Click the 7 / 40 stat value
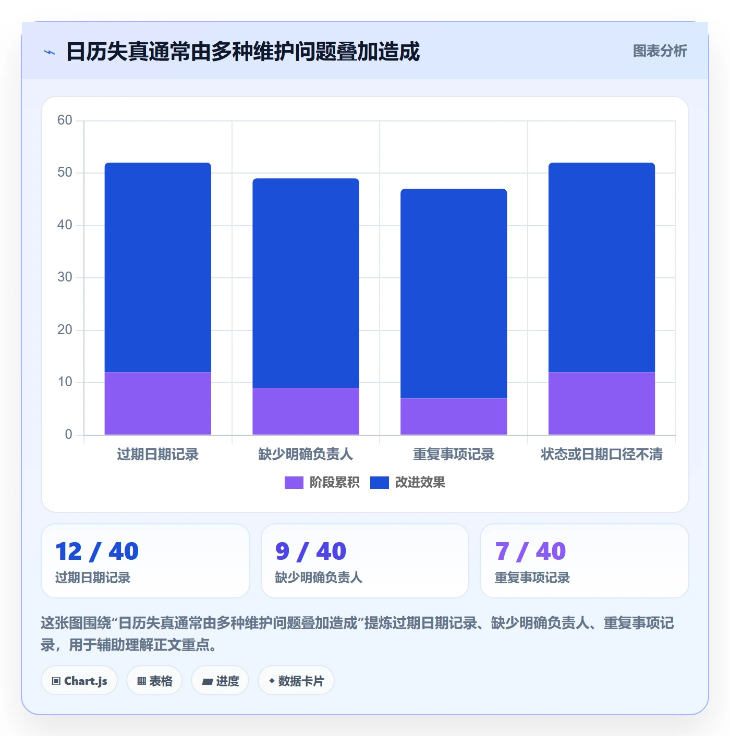This screenshot has height=736, width=730. pyautogui.click(x=530, y=551)
